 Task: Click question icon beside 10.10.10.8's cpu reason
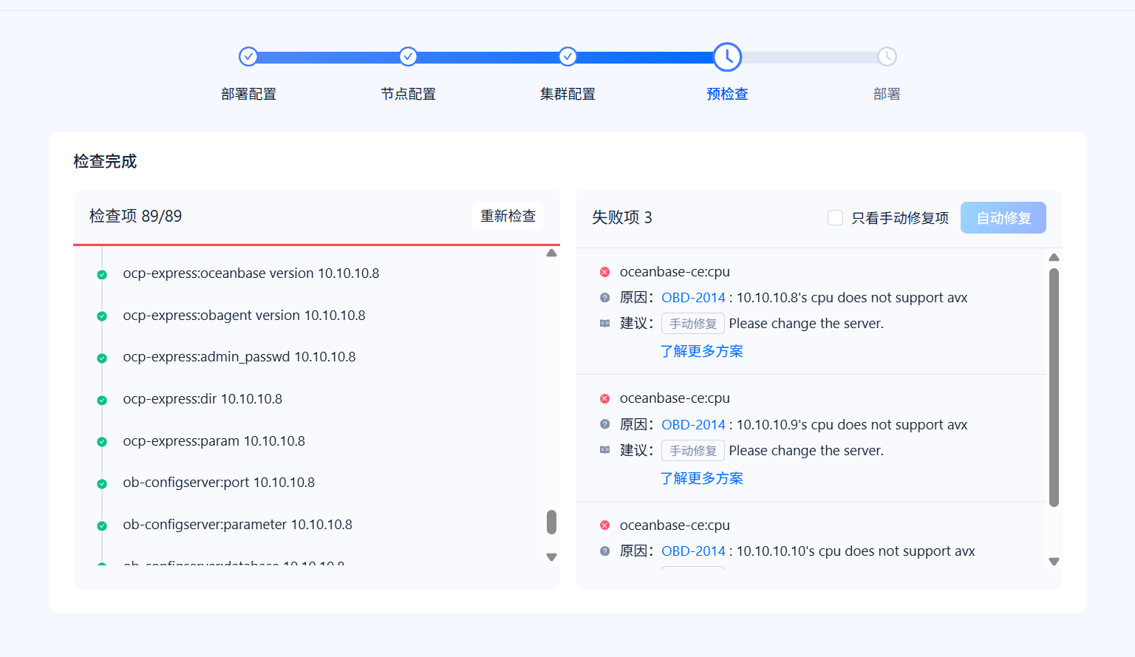604,298
